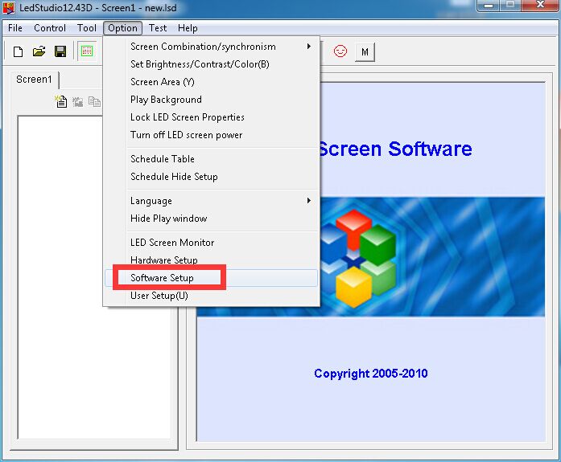
Task: Choose Turn off LED screen power
Action: click(x=211, y=135)
